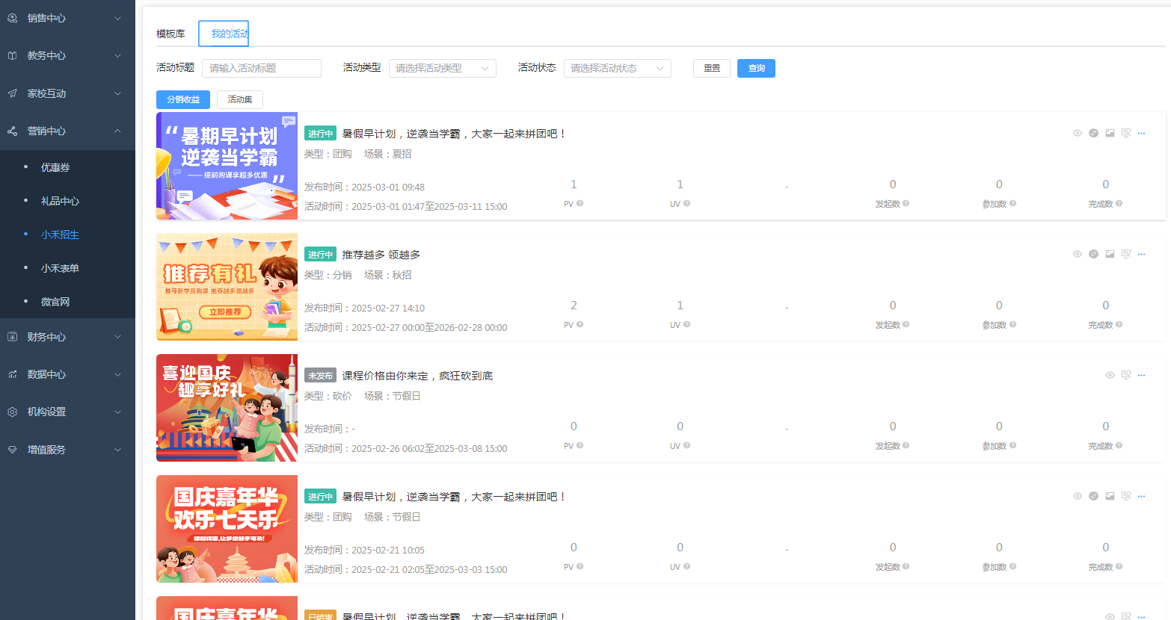
Task: Preview the 推荐越多 领越多 activity eye icon
Action: [x=1078, y=254]
